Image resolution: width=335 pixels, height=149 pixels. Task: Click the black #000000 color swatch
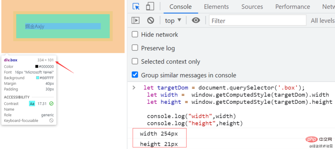pos(37,66)
